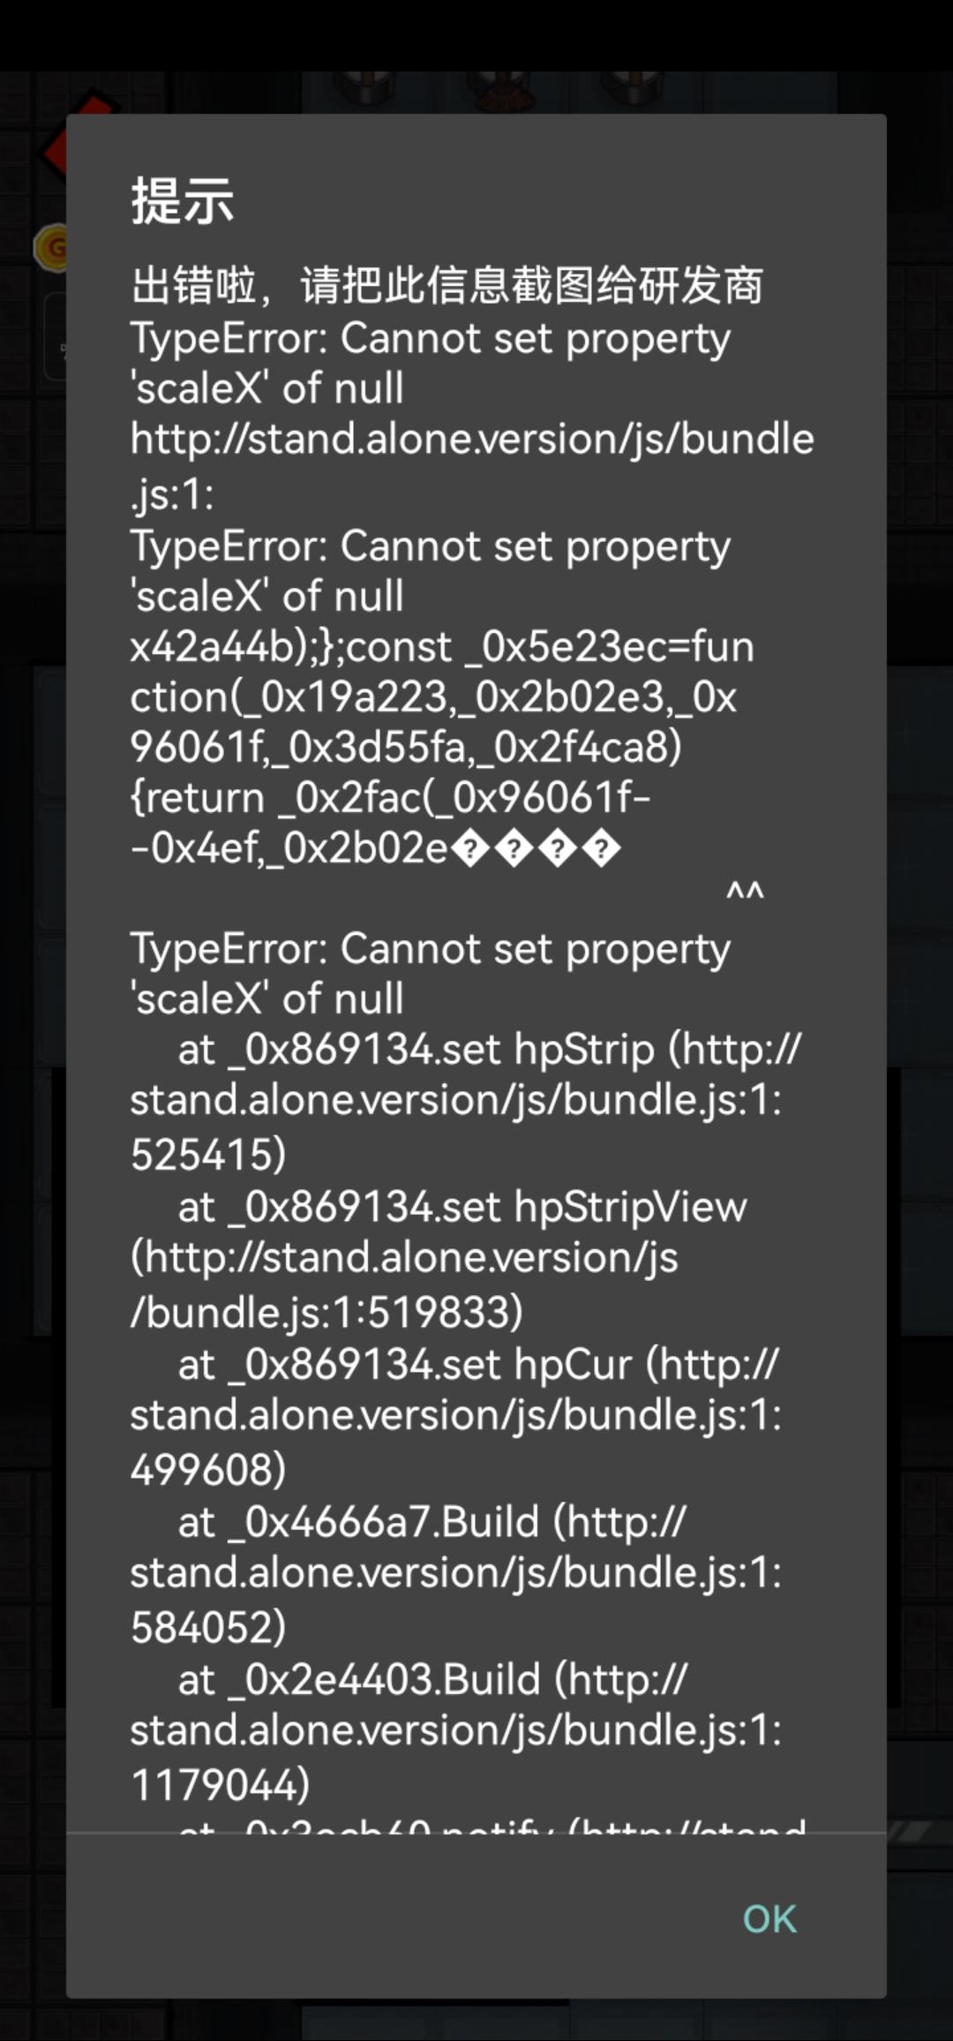Click the offset number 499608)

(x=209, y=1469)
